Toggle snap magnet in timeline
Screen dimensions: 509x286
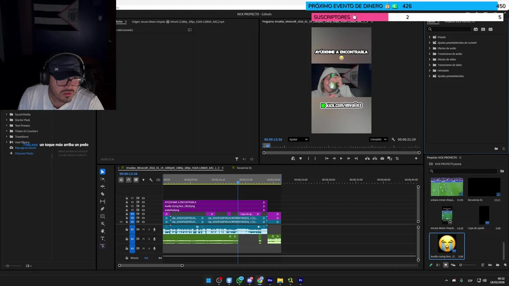pos(128,180)
